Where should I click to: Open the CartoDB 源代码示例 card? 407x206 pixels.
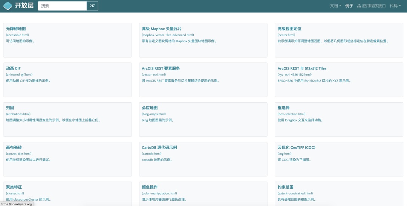(159, 147)
